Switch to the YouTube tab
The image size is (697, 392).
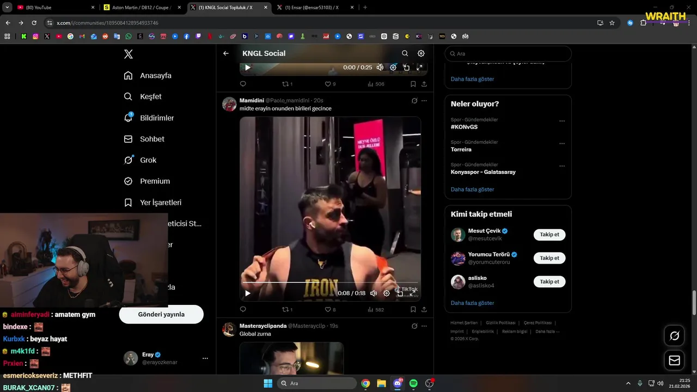click(54, 8)
